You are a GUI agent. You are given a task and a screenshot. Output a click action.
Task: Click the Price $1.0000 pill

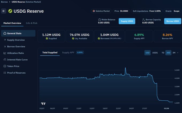point(121,11)
